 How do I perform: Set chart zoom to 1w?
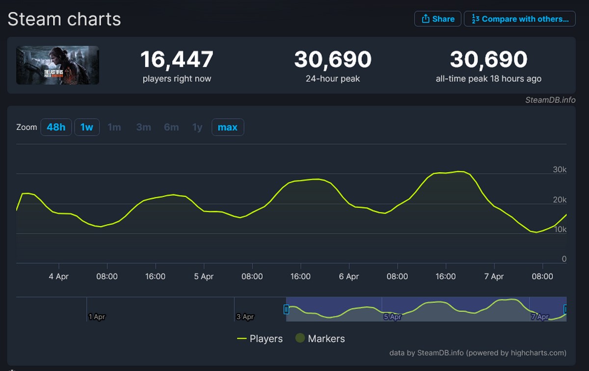click(87, 127)
